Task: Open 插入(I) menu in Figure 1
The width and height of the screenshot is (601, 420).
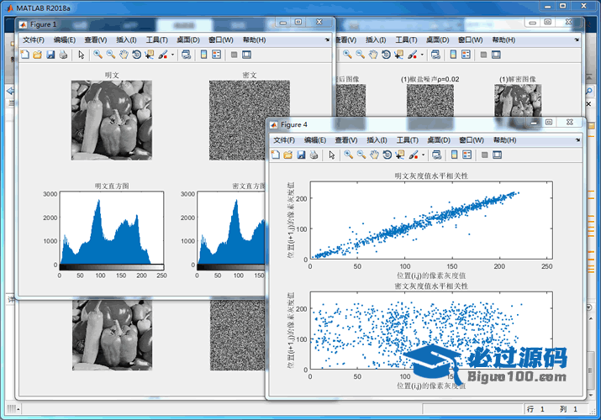Action: click(x=126, y=39)
